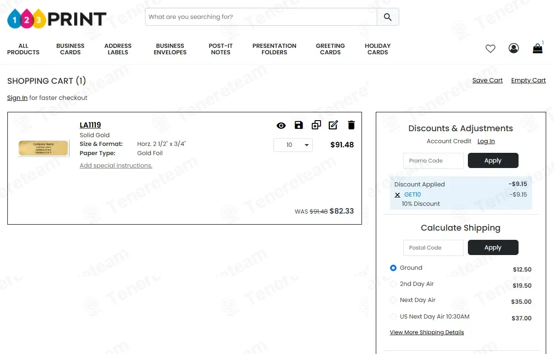Select 2nd Day Air shipping
554x354 pixels.
point(393,284)
